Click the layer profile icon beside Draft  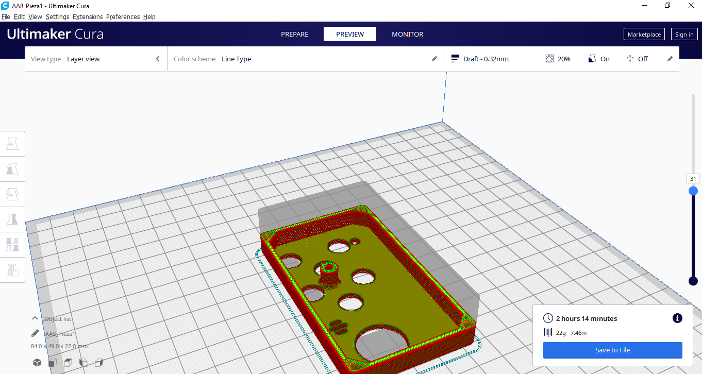point(455,59)
